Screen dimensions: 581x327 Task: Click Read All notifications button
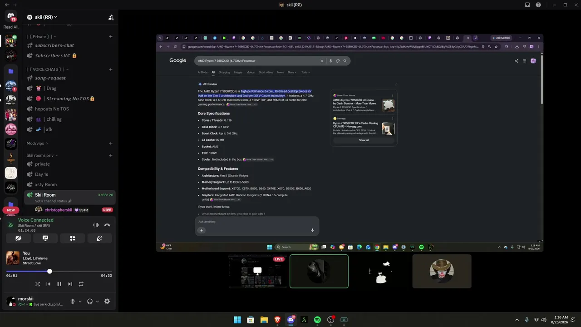tap(11, 27)
